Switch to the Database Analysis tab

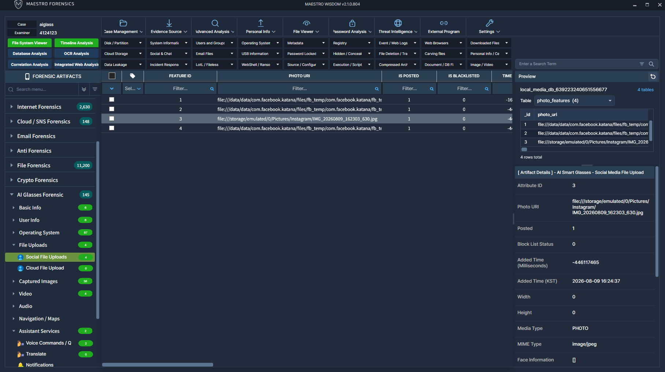tap(30, 53)
